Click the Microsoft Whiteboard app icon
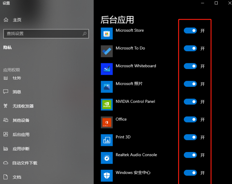 [x=107, y=69]
